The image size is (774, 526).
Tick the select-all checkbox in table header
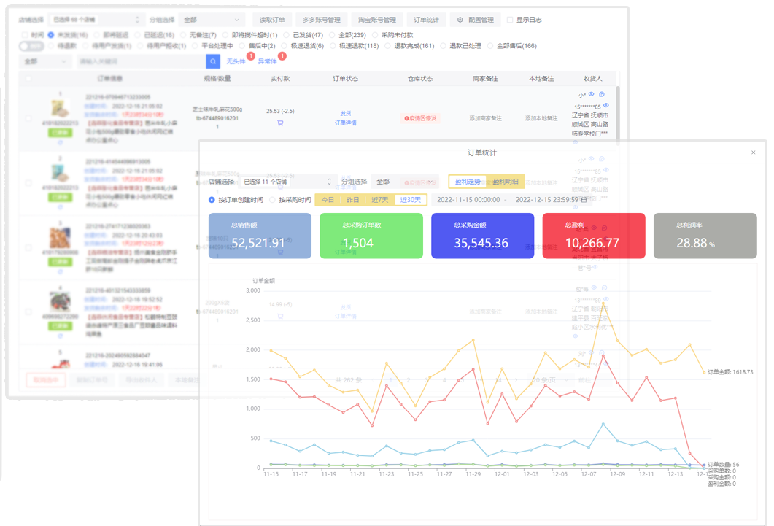coord(28,79)
